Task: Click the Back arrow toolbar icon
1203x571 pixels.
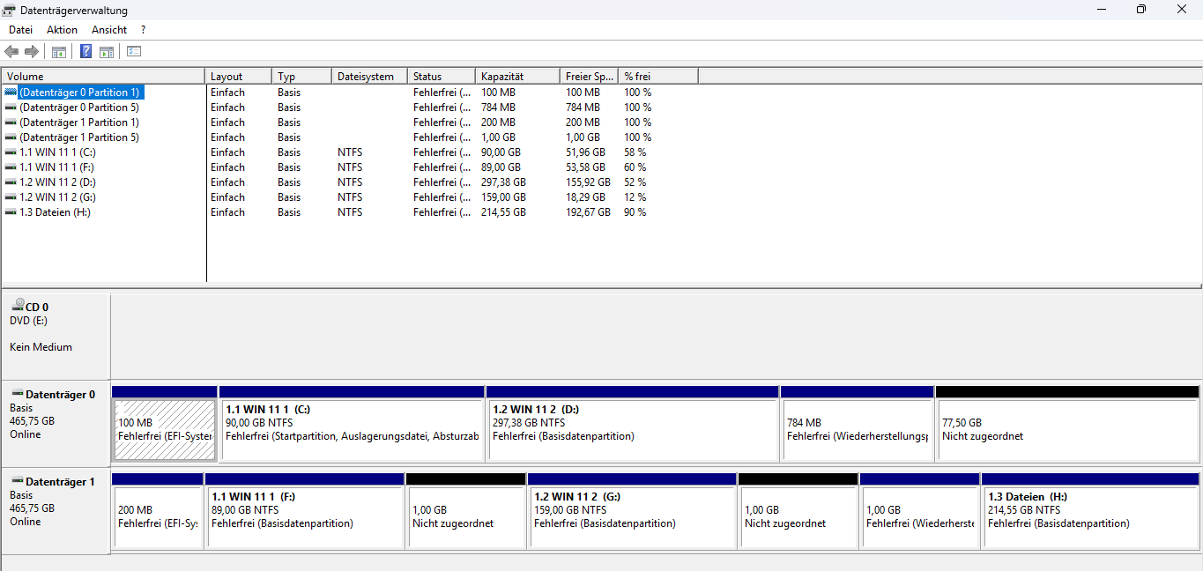Action: point(11,52)
